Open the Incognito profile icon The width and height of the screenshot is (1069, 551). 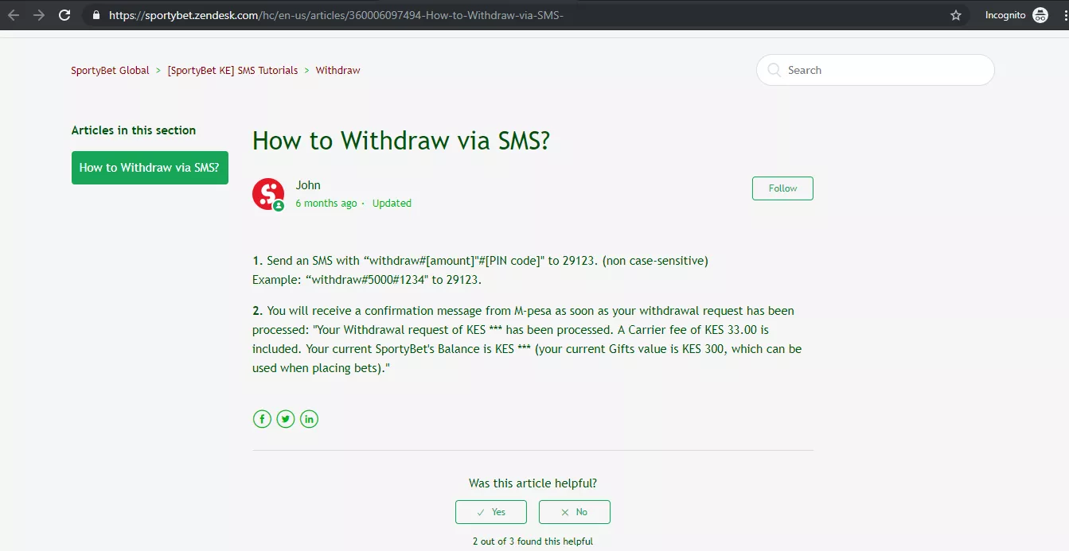(1040, 14)
